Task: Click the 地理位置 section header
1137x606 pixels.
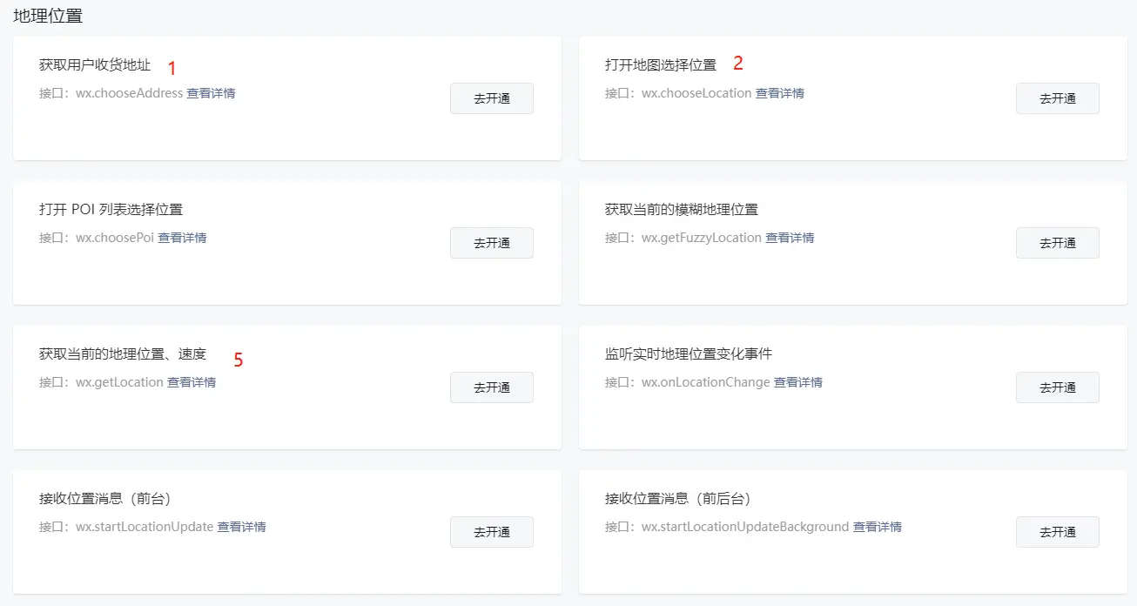Action: (47, 15)
